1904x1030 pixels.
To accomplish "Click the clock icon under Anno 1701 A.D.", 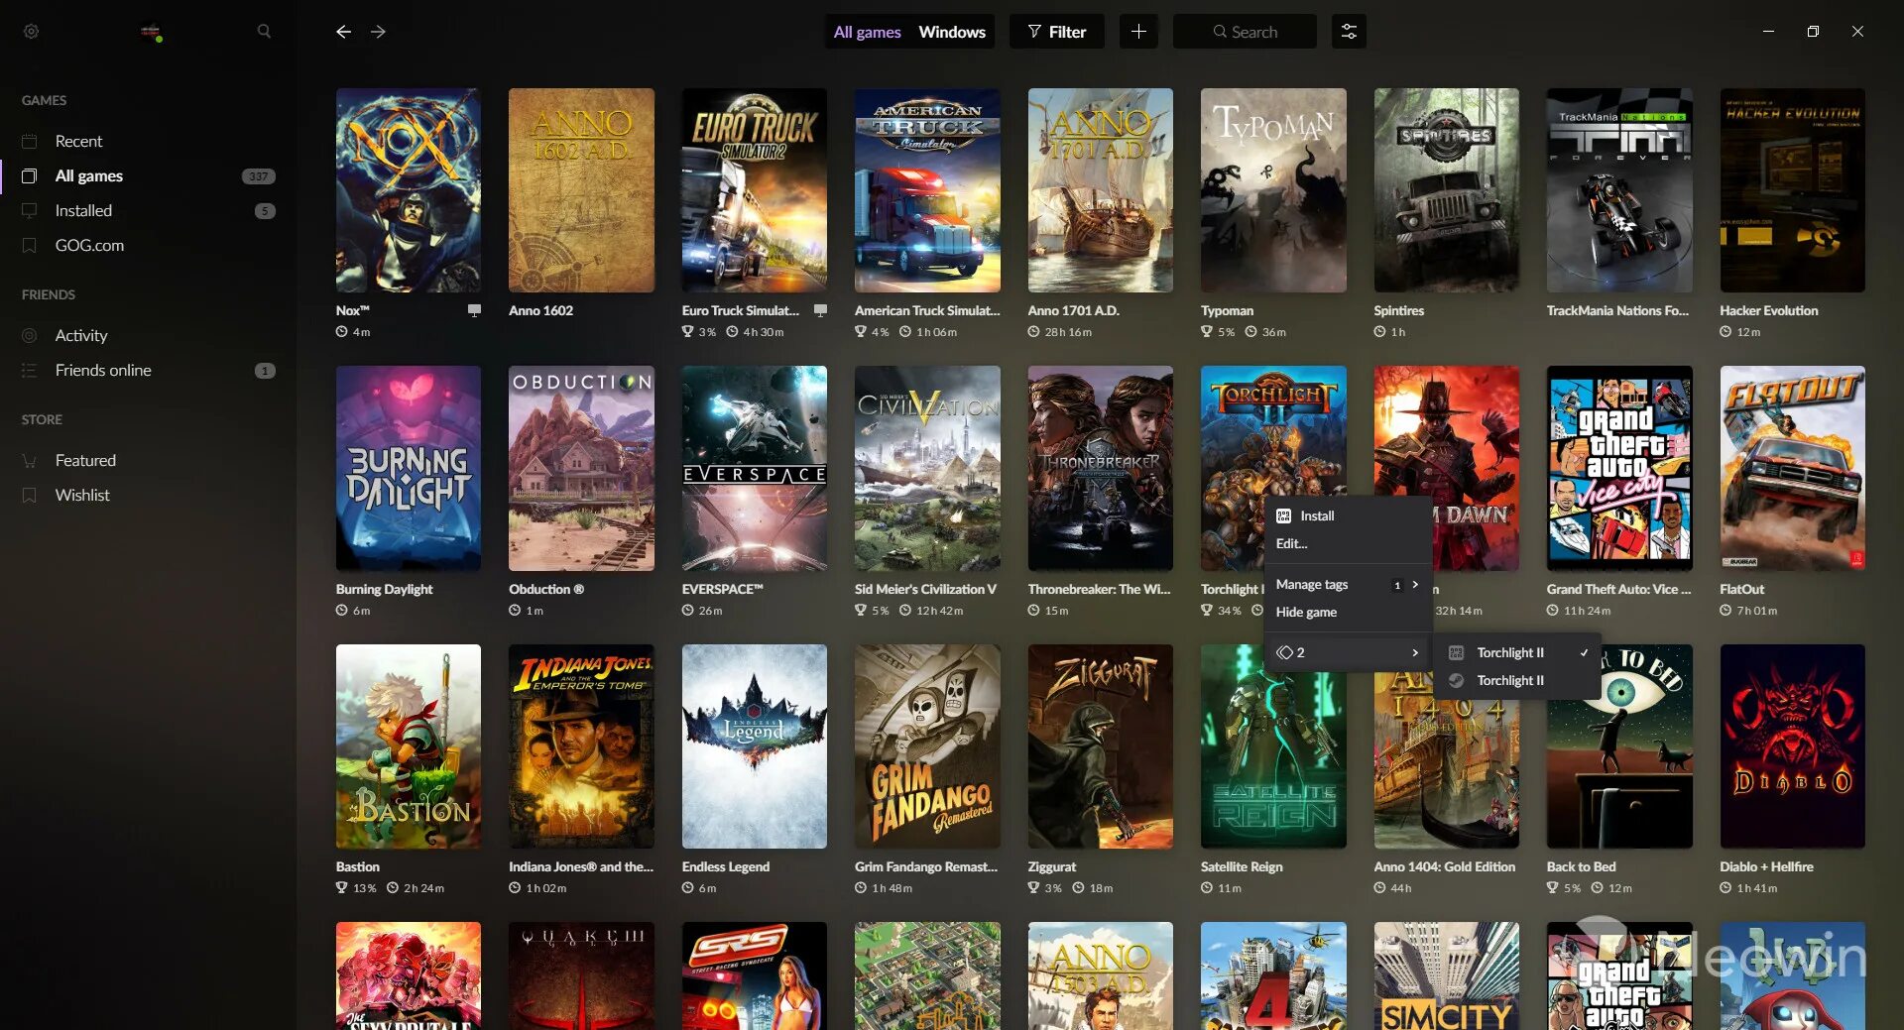I will point(1033,332).
